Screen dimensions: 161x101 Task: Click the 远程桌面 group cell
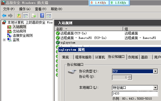pyautogui.click(x=131, y=33)
